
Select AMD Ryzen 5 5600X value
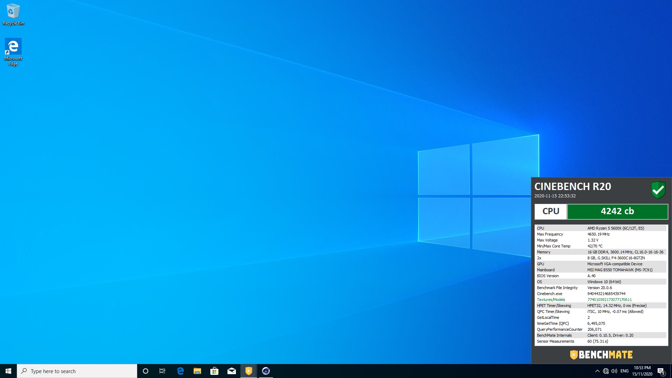click(615, 228)
